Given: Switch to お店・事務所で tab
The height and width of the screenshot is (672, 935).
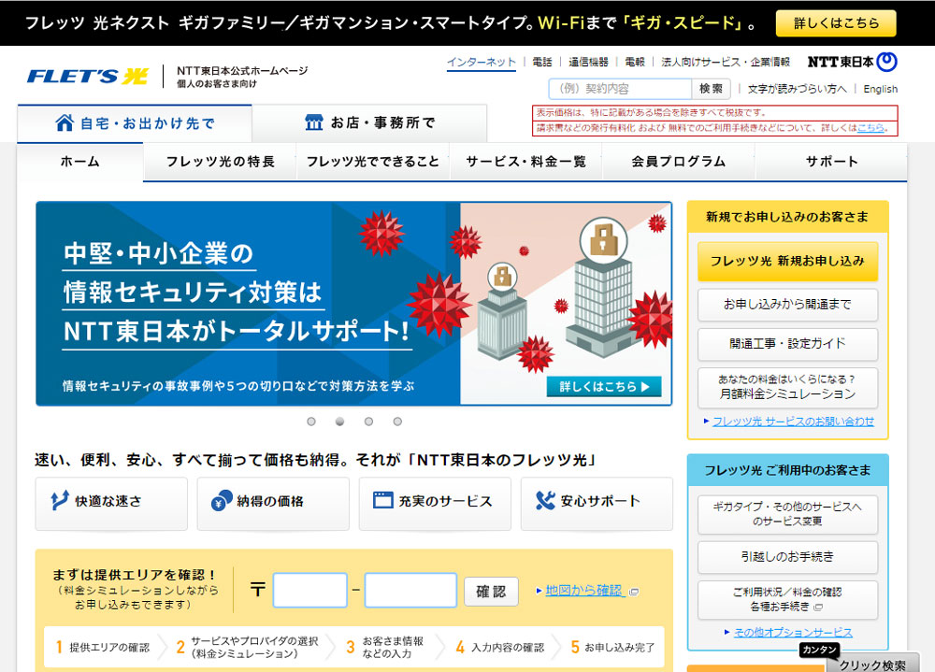Looking at the screenshot, I should coord(369,123).
